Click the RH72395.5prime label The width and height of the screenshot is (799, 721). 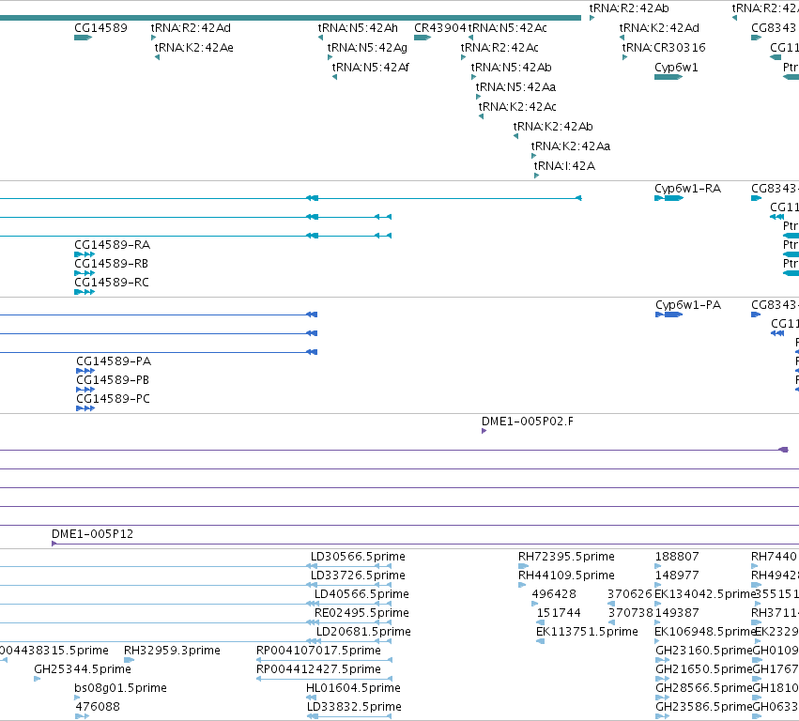pyautogui.click(x=566, y=557)
